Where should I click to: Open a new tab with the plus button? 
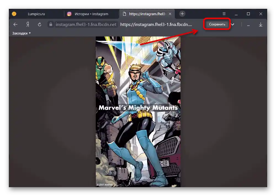182,14
